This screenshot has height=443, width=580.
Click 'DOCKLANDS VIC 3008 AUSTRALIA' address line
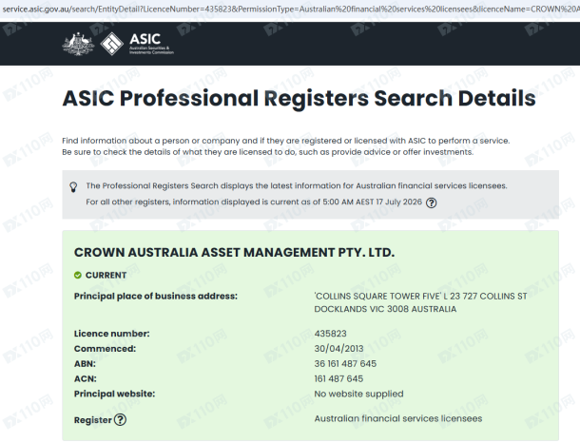point(385,309)
